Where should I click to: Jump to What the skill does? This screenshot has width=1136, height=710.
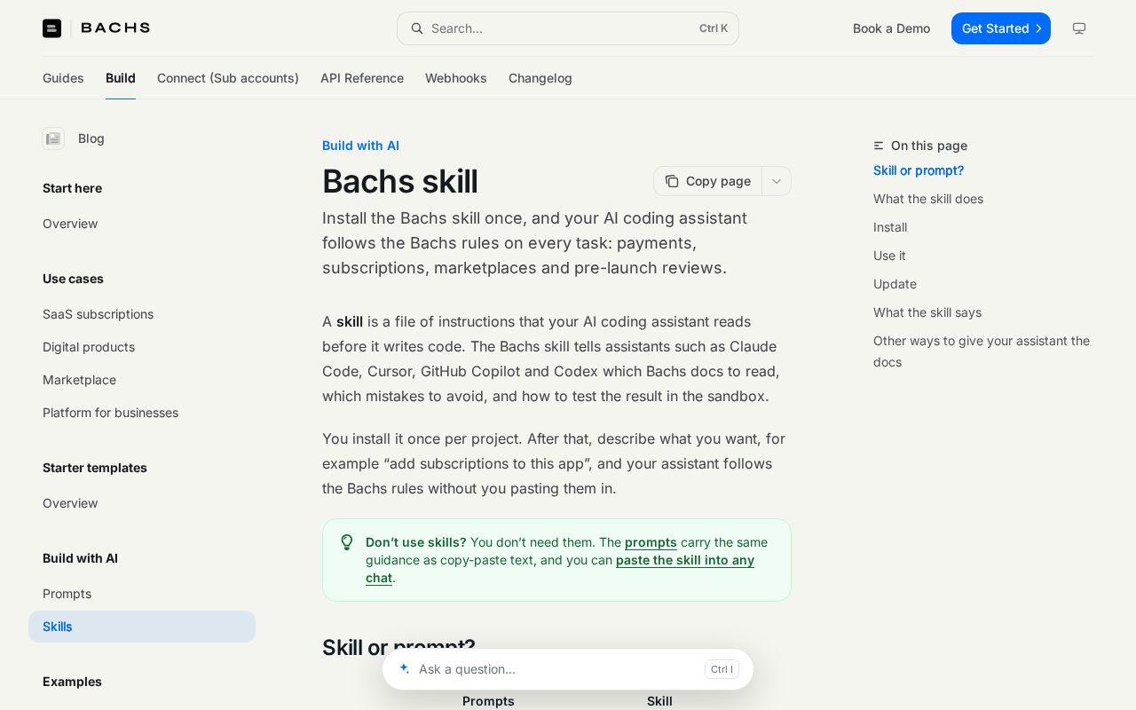[x=928, y=199]
